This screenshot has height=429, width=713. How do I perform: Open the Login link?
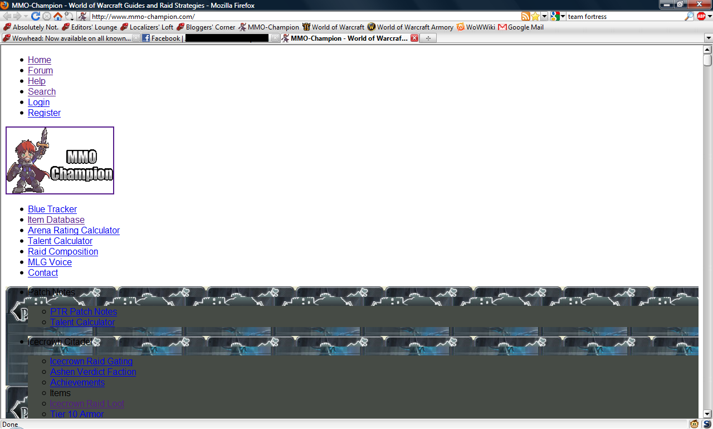[x=39, y=103]
